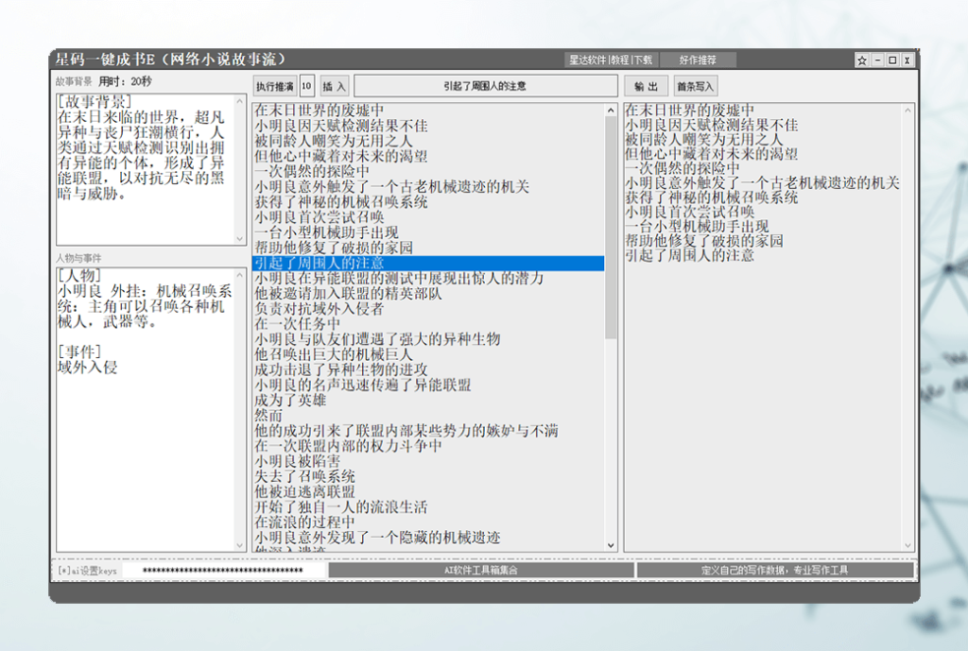Screen dimensions: 968x651
Task: Click the 插入 button
Action: click(334, 86)
